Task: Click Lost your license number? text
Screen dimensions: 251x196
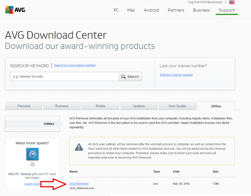Action: [183, 66]
